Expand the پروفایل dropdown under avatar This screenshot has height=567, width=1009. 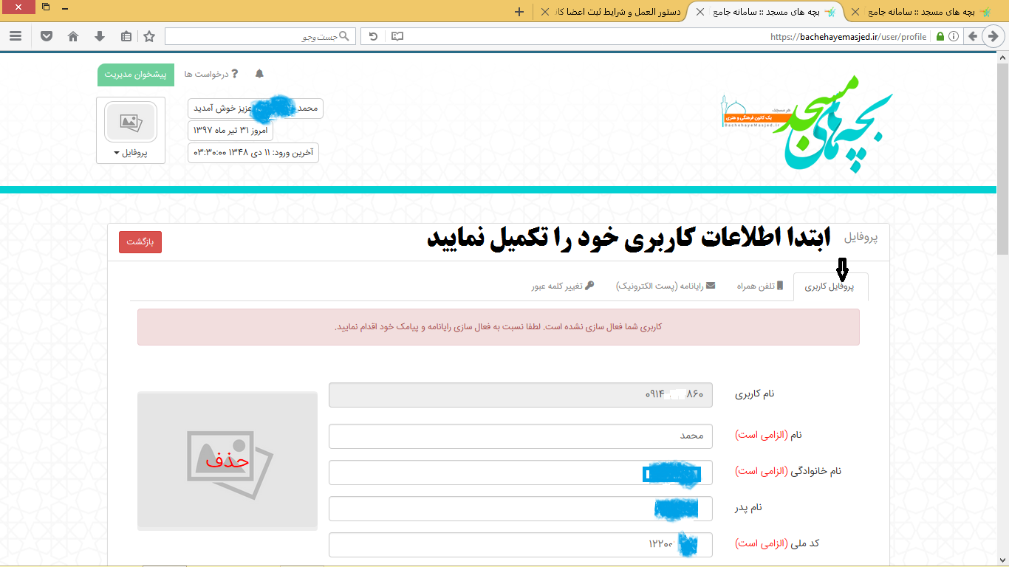click(130, 153)
